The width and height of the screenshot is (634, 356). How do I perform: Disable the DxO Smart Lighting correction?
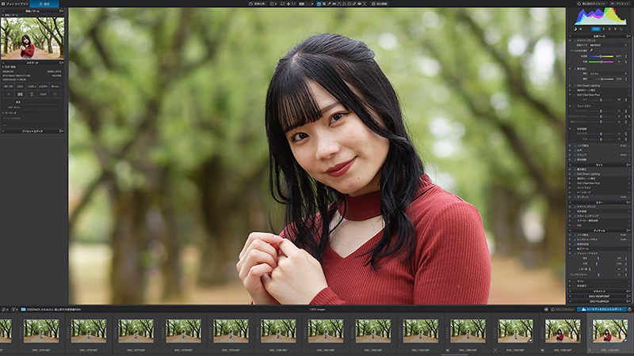(x=575, y=85)
